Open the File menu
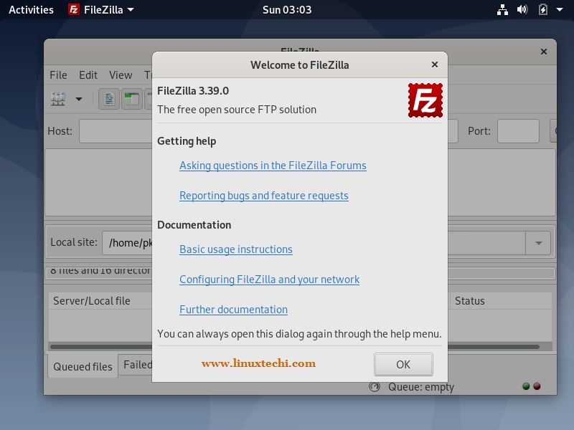 [x=58, y=75]
